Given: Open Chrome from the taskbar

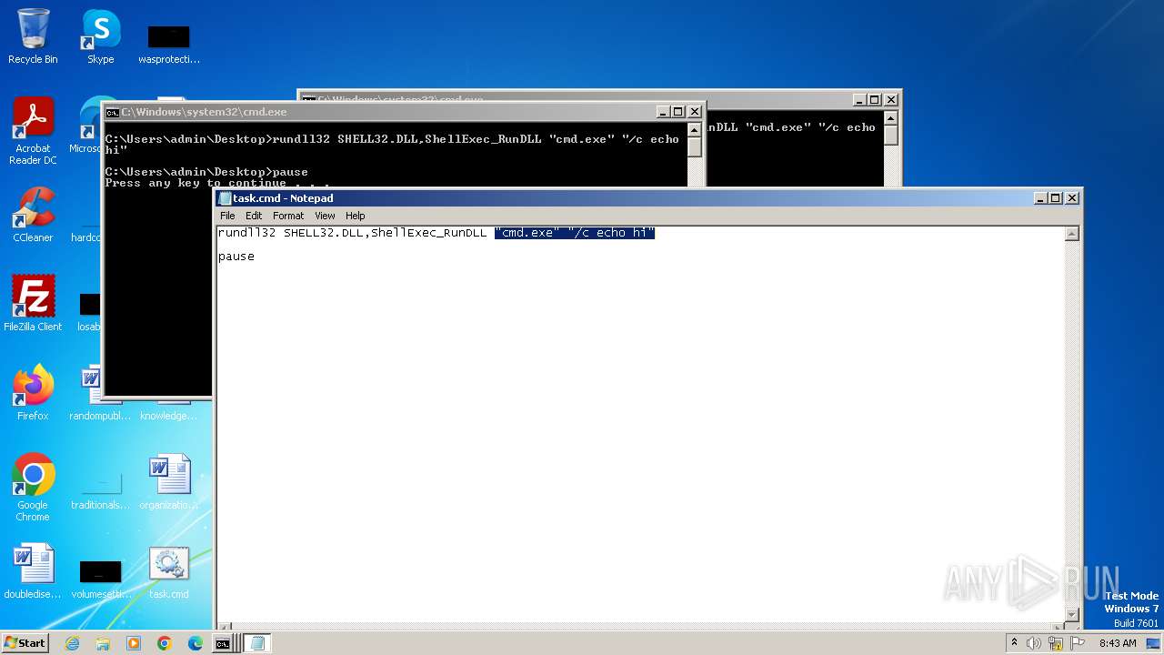Looking at the screenshot, I should pos(165,643).
